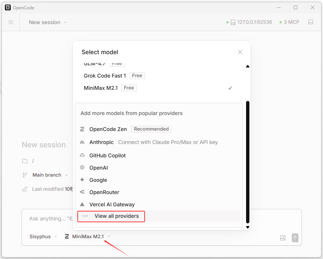Screen dimensions: 323x259
Task: Open the 3 MCP status indicator
Action: pos(289,22)
